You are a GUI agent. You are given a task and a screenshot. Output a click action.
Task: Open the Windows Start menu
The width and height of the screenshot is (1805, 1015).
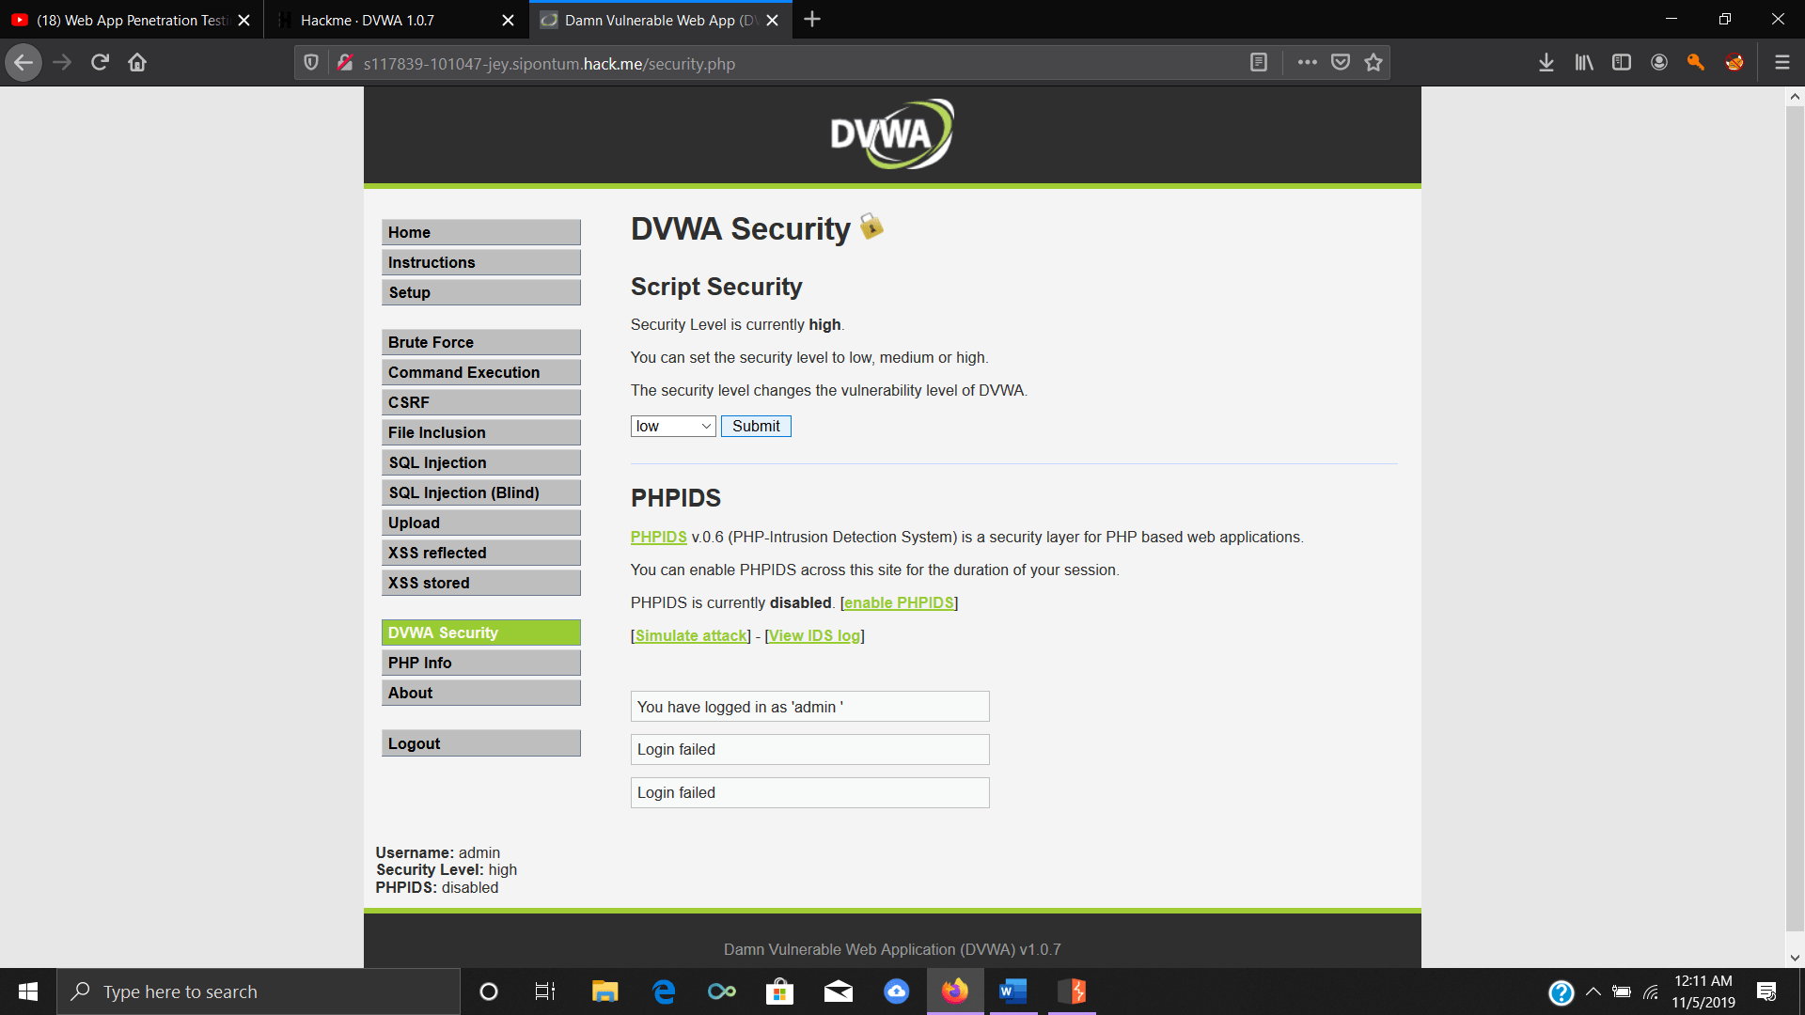[28, 992]
